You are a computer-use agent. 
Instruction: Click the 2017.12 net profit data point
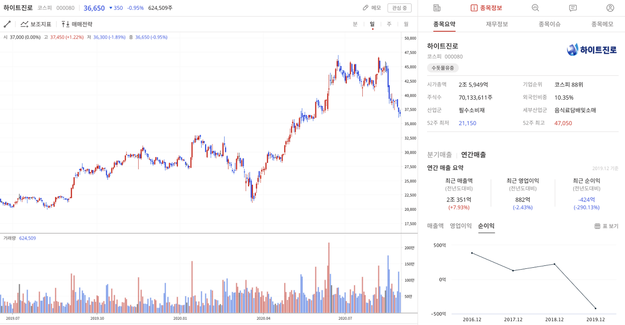[x=513, y=270]
